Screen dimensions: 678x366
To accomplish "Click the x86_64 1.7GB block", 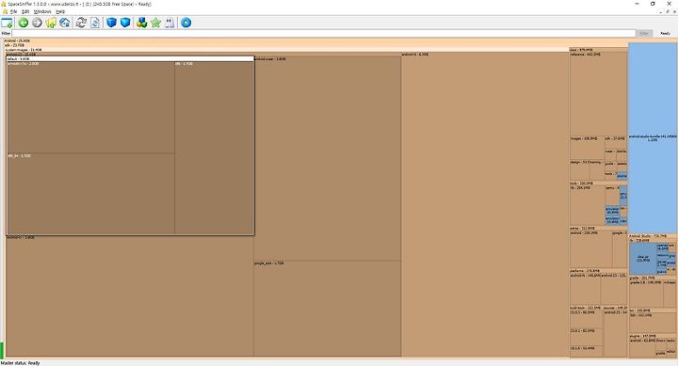I will pos(90,194).
